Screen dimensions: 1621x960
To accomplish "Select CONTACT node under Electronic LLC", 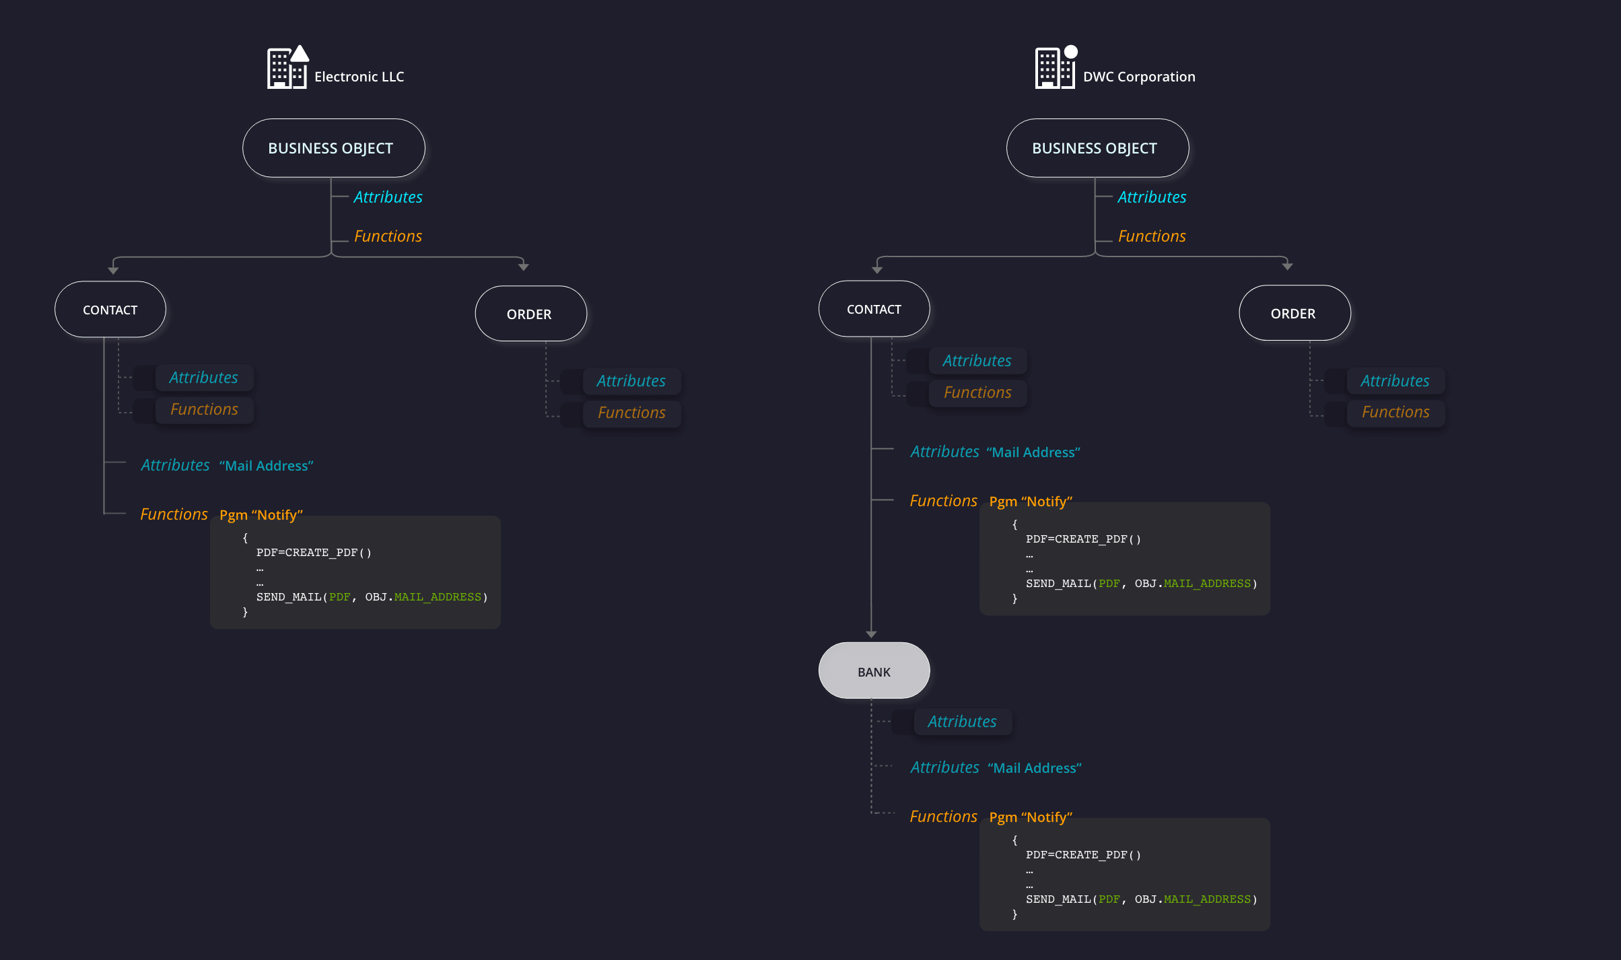I will click(x=110, y=310).
